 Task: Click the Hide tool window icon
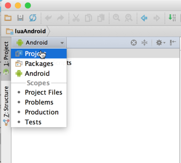click(x=173, y=43)
